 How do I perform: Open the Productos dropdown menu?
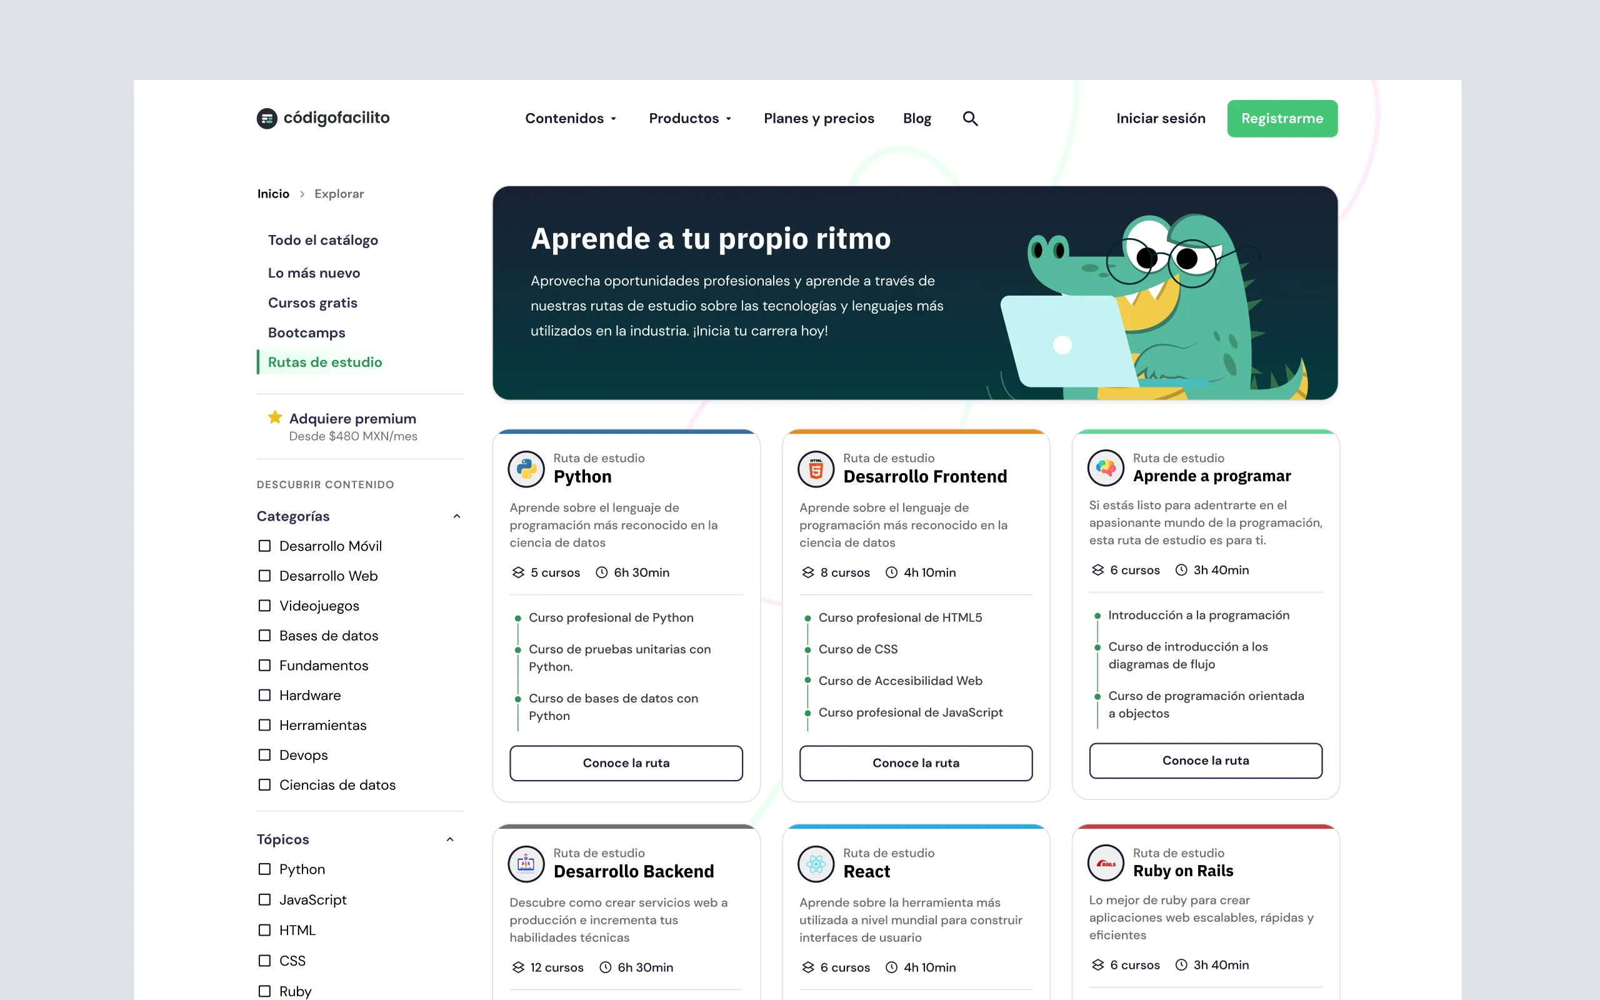[689, 118]
